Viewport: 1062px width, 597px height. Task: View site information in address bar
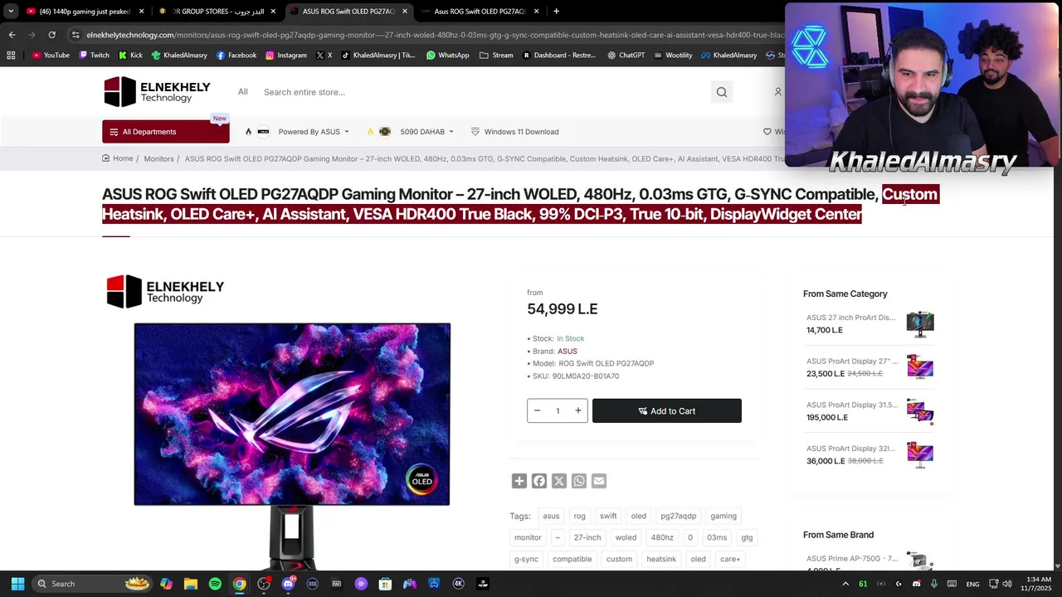pos(76,35)
